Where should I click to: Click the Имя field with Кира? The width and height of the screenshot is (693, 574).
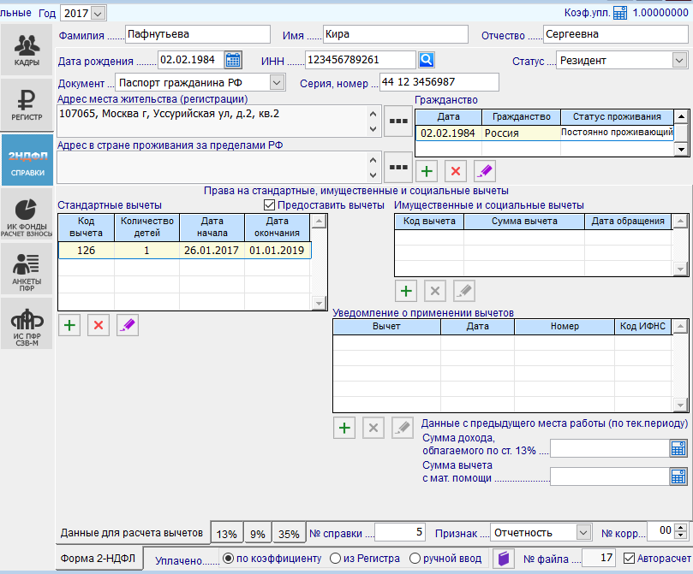[396, 34]
